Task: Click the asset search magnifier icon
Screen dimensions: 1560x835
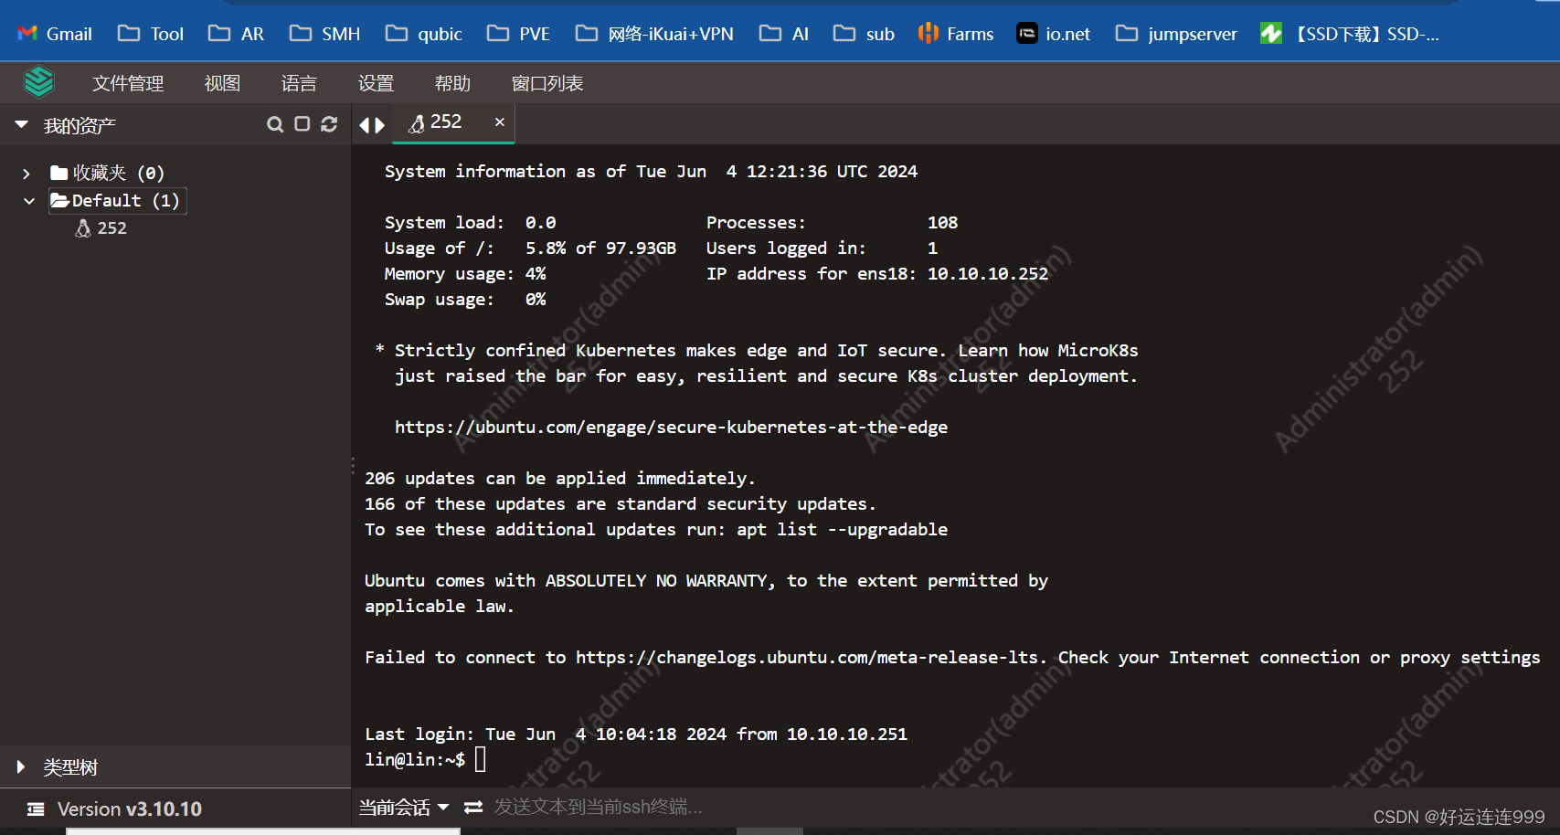Action: coord(274,124)
